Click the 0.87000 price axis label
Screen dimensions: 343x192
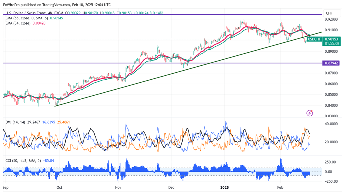331,73
